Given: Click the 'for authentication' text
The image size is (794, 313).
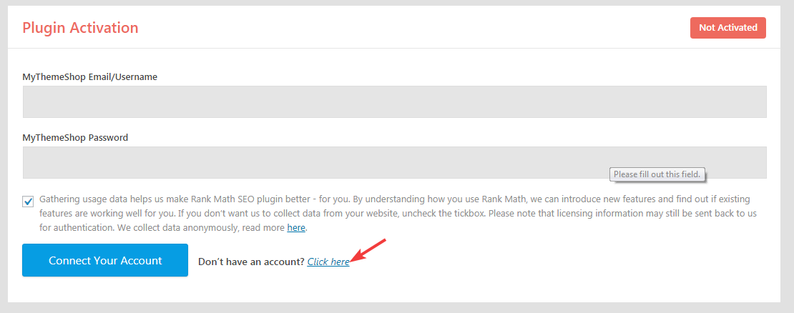Looking at the screenshot, I should coord(74,228).
